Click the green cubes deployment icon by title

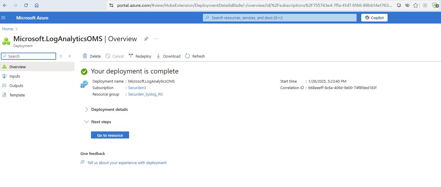pos(6,41)
